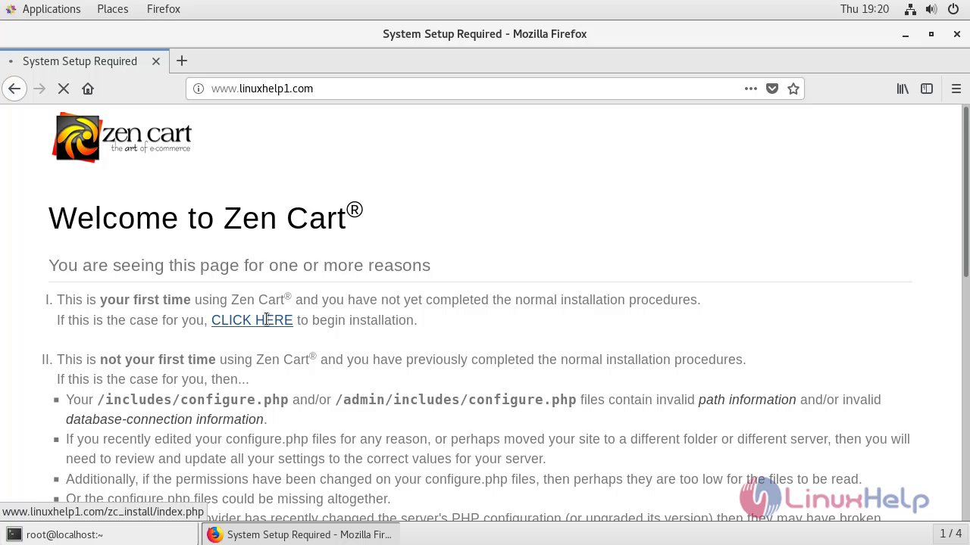970x545 pixels.
Task: Click the Zen Cart logo
Action: click(x=122, y=137)
